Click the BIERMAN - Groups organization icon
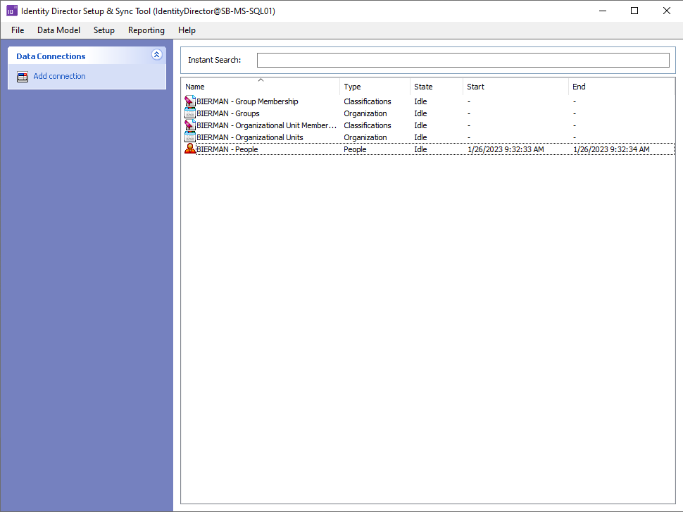Screen dimensions: 683x512 [x=190, y=113]
